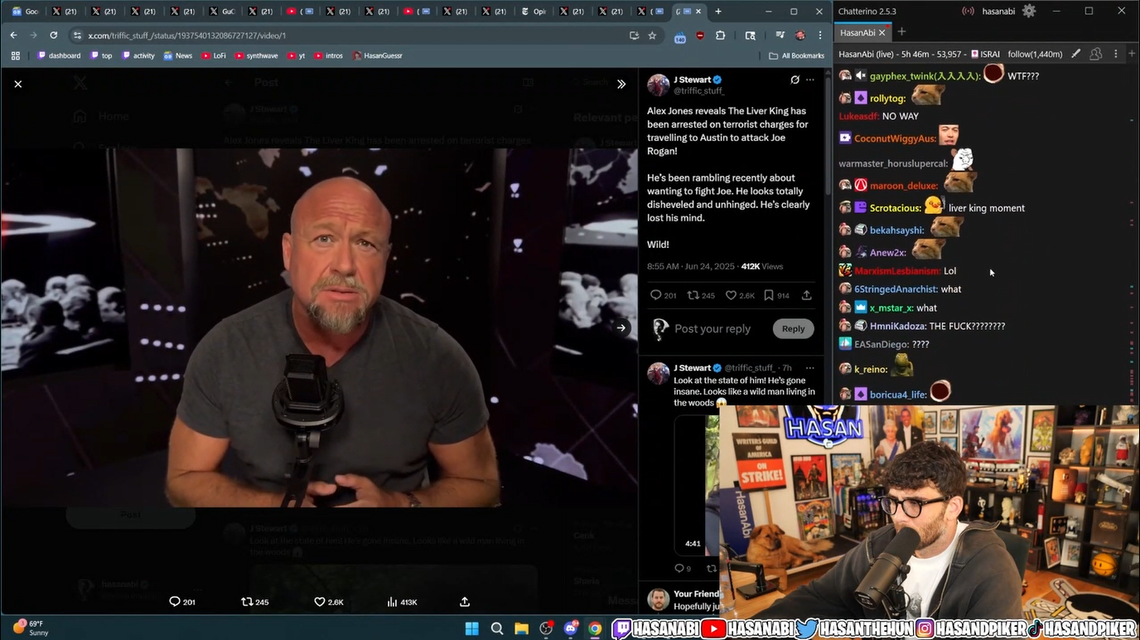Viewport: 1140px width, 640px height.
Task: Open viewer list icon in Chatterino header
Action: pos(1096,54)
